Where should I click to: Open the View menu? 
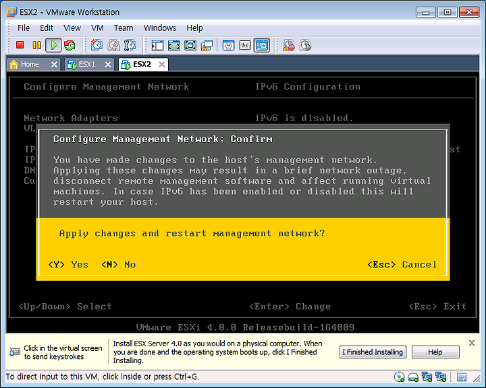tap(72, 28)
